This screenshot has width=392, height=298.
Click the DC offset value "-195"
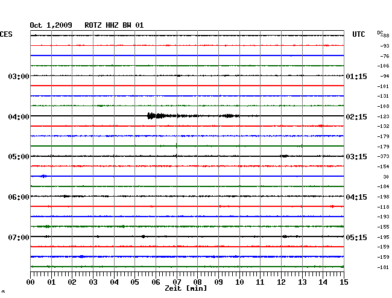point(383,237)
